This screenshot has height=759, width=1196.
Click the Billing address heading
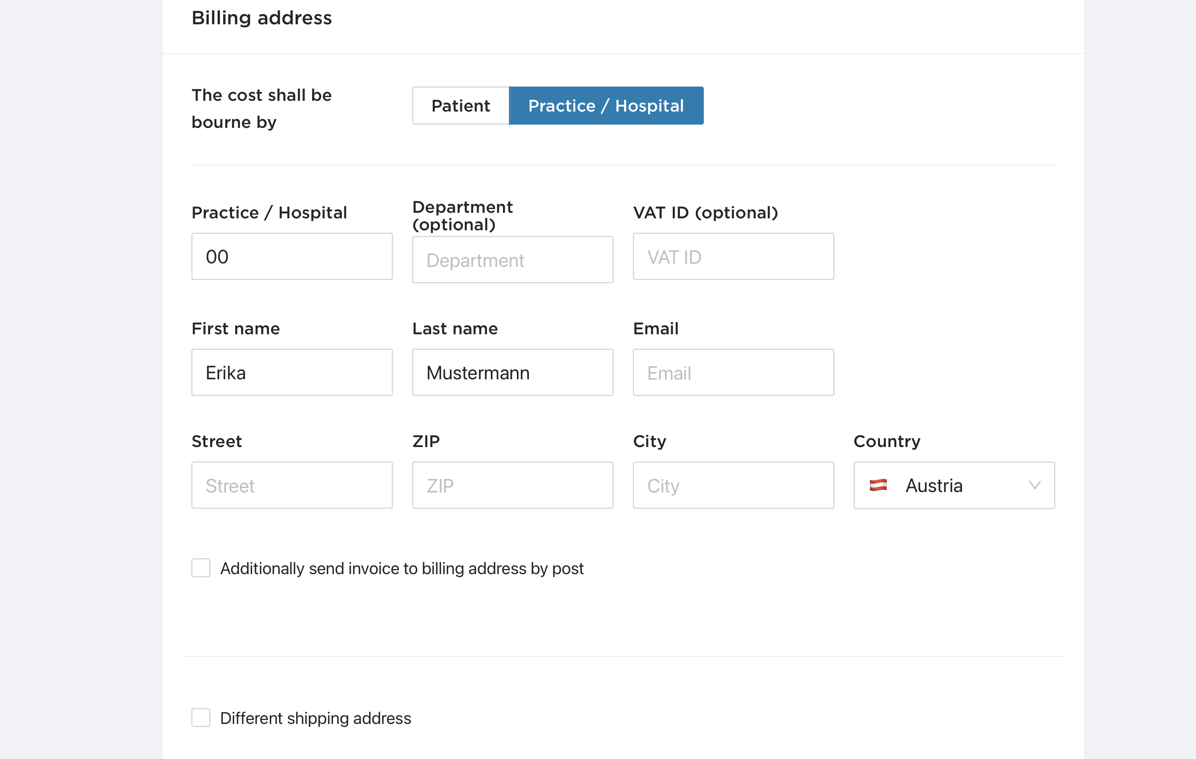pyautogui.click(x=262, y=18)
